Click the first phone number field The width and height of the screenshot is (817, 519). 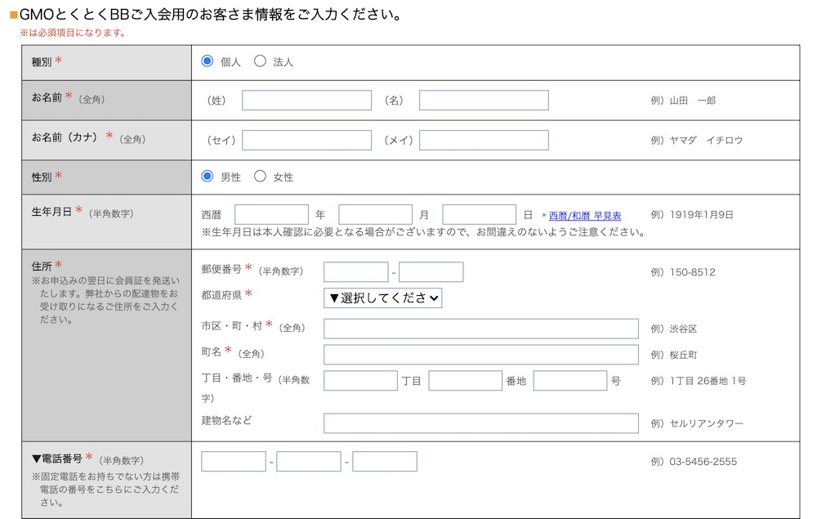[x=234, y=462]
